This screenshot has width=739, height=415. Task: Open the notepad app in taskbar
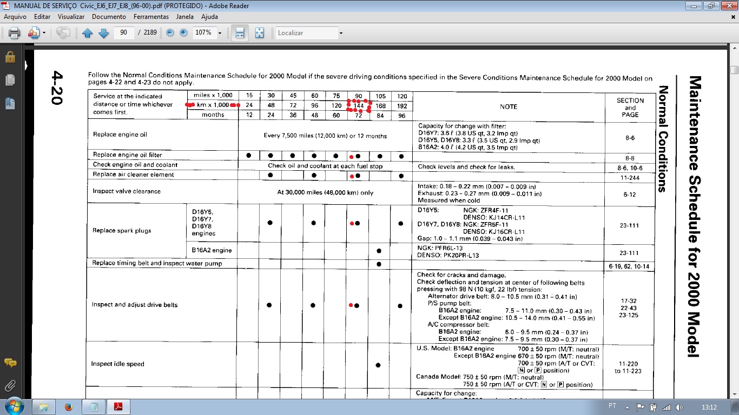pyautogui.click(x=94, y=407)
